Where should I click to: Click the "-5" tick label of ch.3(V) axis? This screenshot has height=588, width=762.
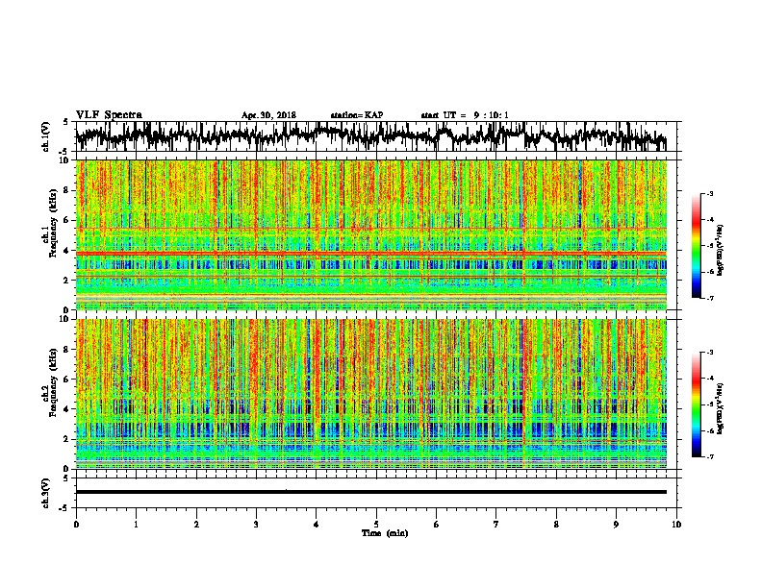pos(65,508)
